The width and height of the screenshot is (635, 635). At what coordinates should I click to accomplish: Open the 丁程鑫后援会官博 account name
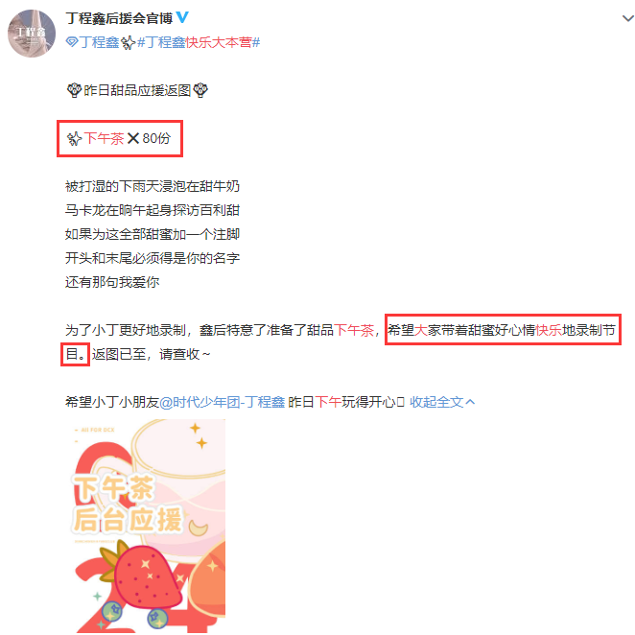pyautogui.click(x=119, y=18)
